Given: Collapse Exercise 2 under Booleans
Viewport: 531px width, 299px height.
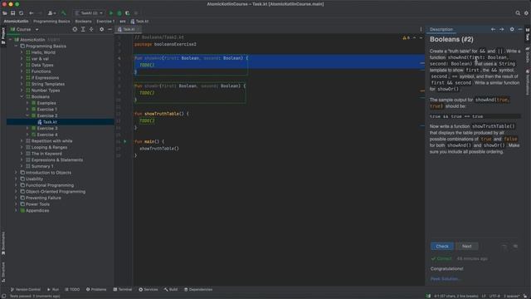Looking at the screenshot, I should coord(27,115).
